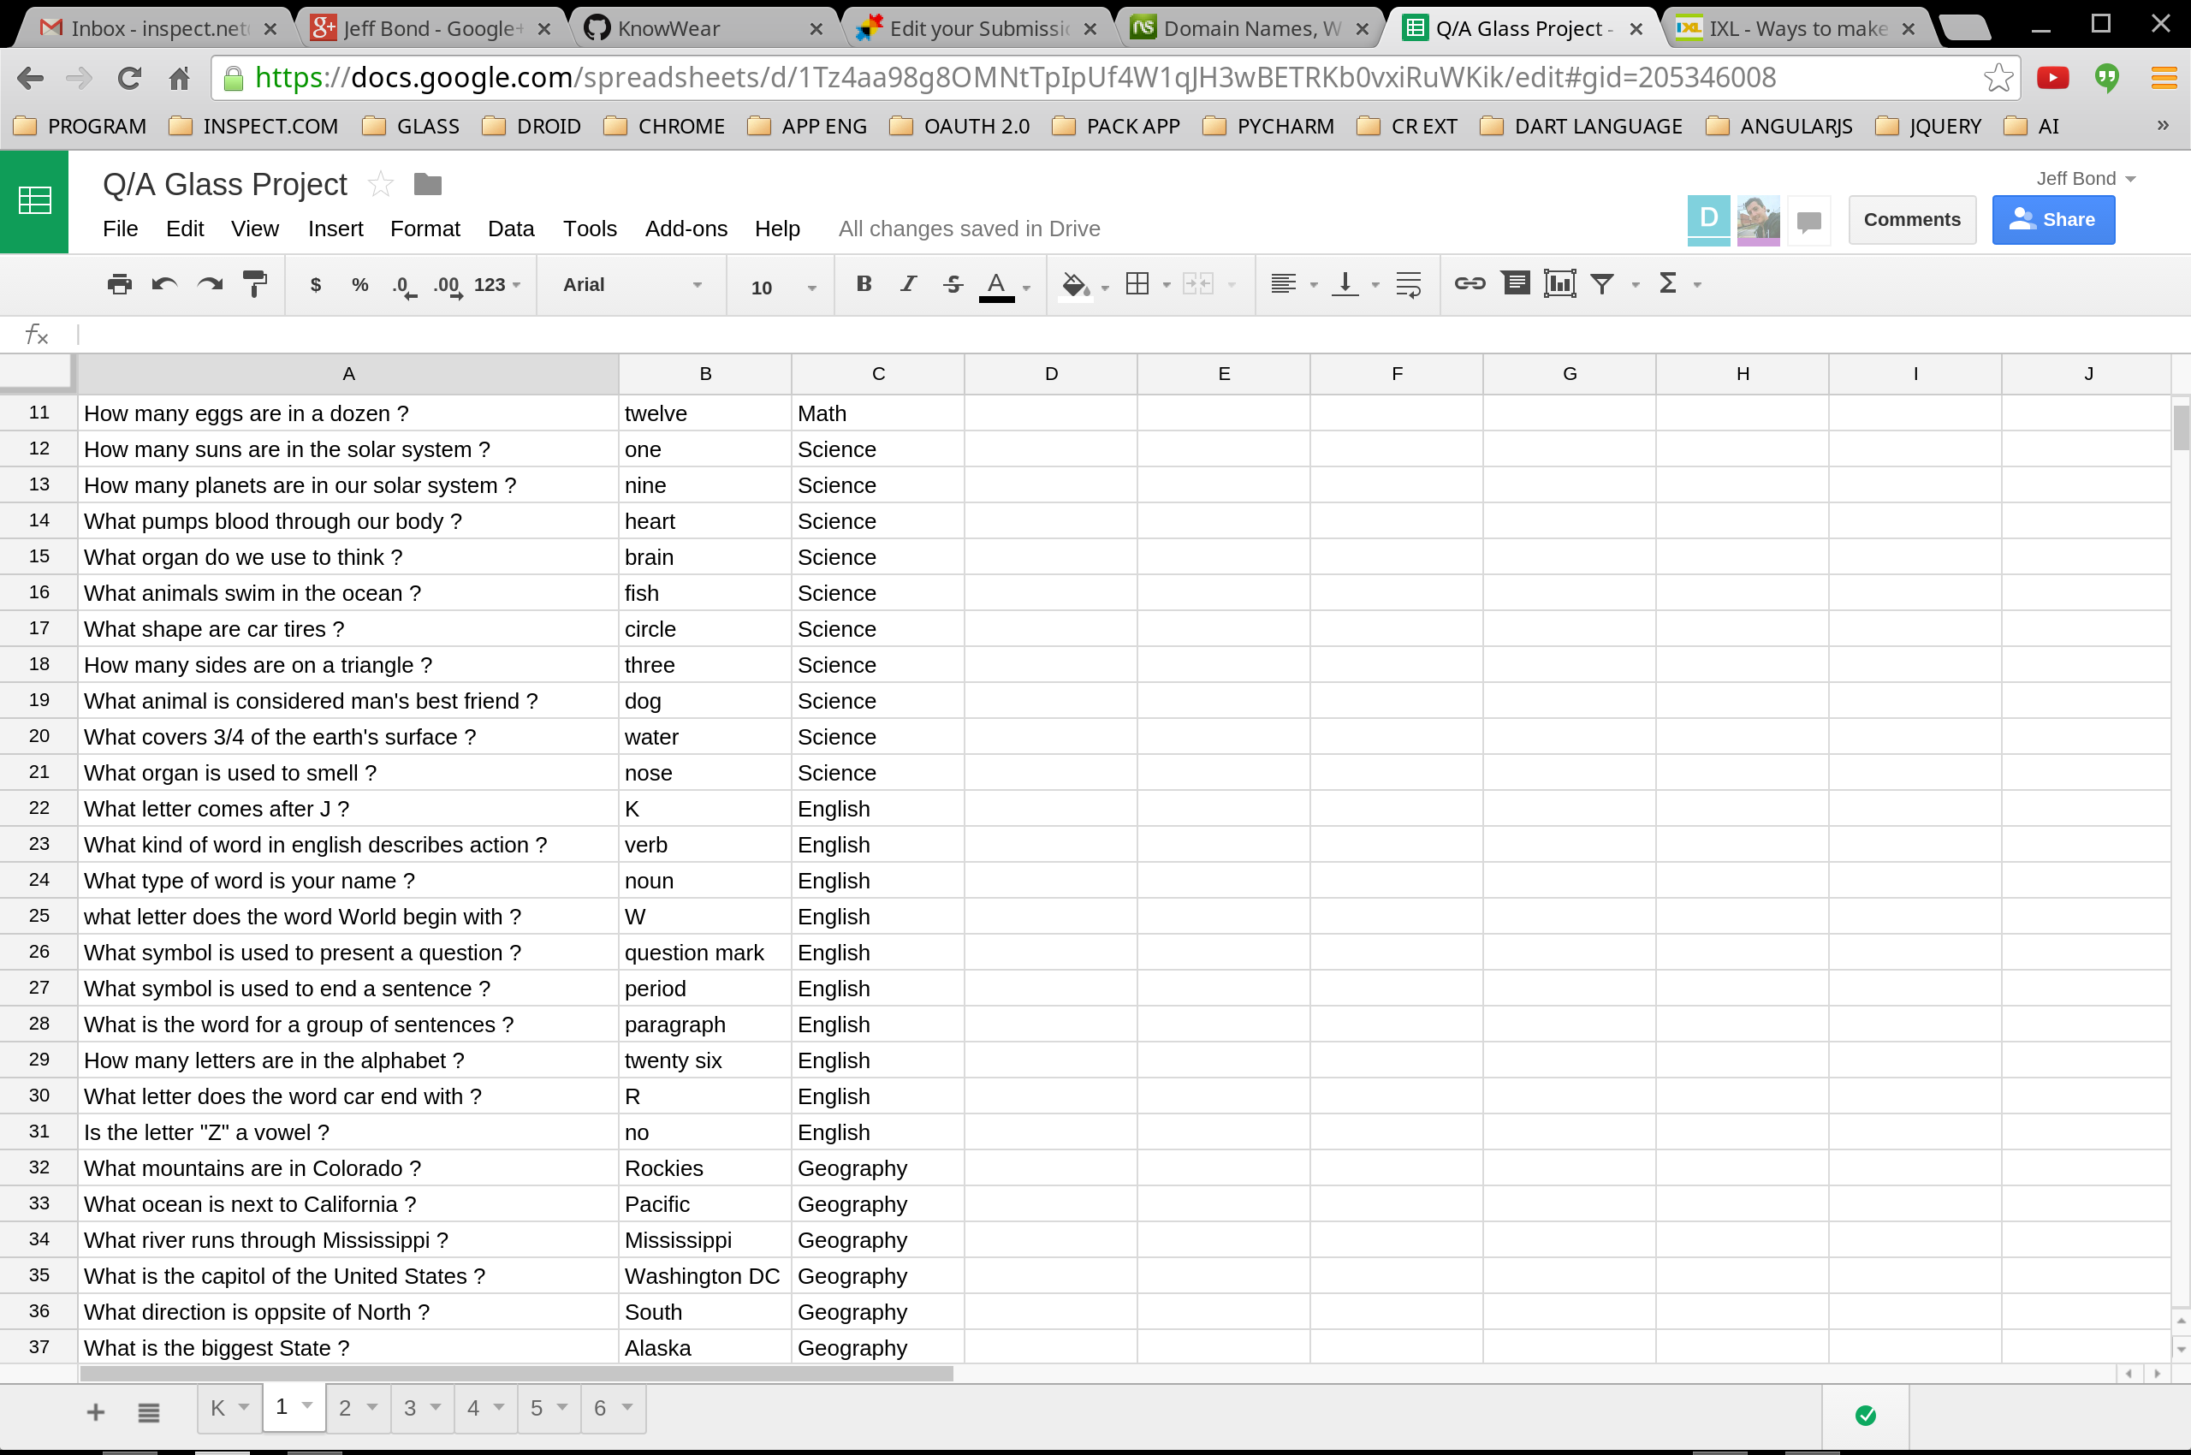Open the font size 10 dropdown
The width and height of the screenshot is (2191, 1455).
pyautogui.click(x=781, y=287)
